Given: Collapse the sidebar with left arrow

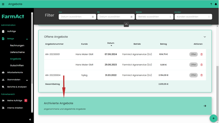Looking at the screenshot, I should (30, 120).
